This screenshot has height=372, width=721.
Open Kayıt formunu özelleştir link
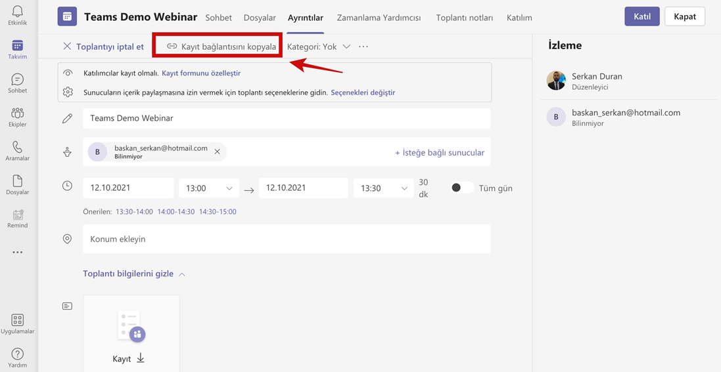(201, 73)
